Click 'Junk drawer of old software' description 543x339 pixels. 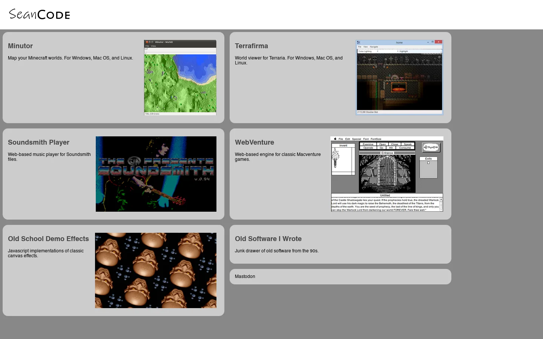[277, 251]
